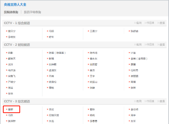Select host 马洪涛
Viewport: 169px width, 124px height.
tap(12, 70)
